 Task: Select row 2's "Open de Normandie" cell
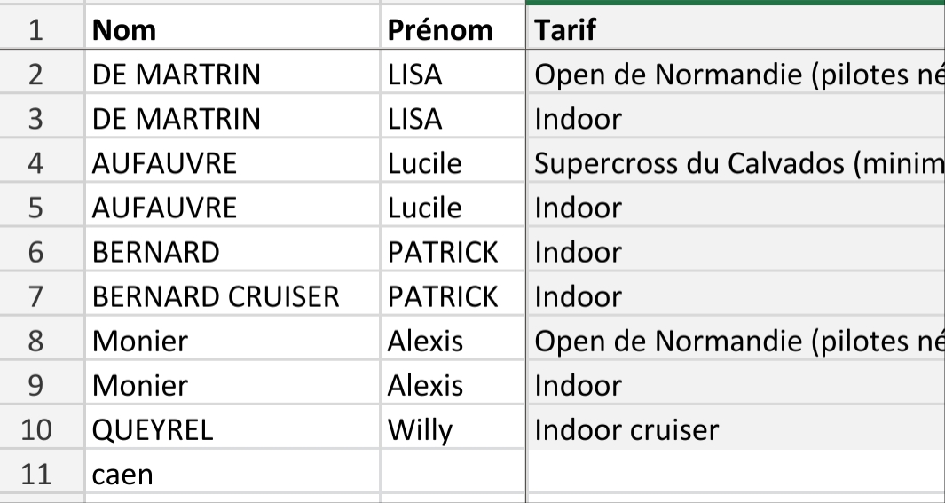[735, 75]
